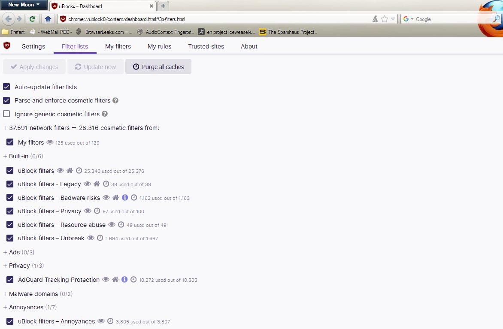
Task: View content eye icon for uBlock filters
Action: coord(61,170)
